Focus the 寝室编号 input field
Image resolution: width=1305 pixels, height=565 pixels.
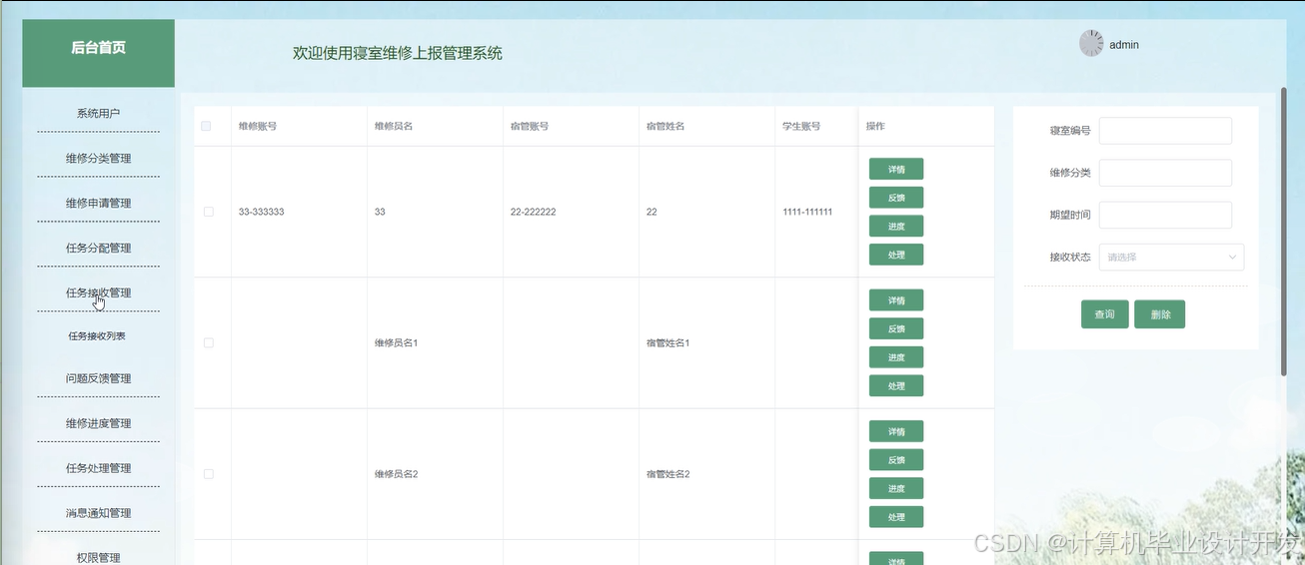tap(1165, 131)
